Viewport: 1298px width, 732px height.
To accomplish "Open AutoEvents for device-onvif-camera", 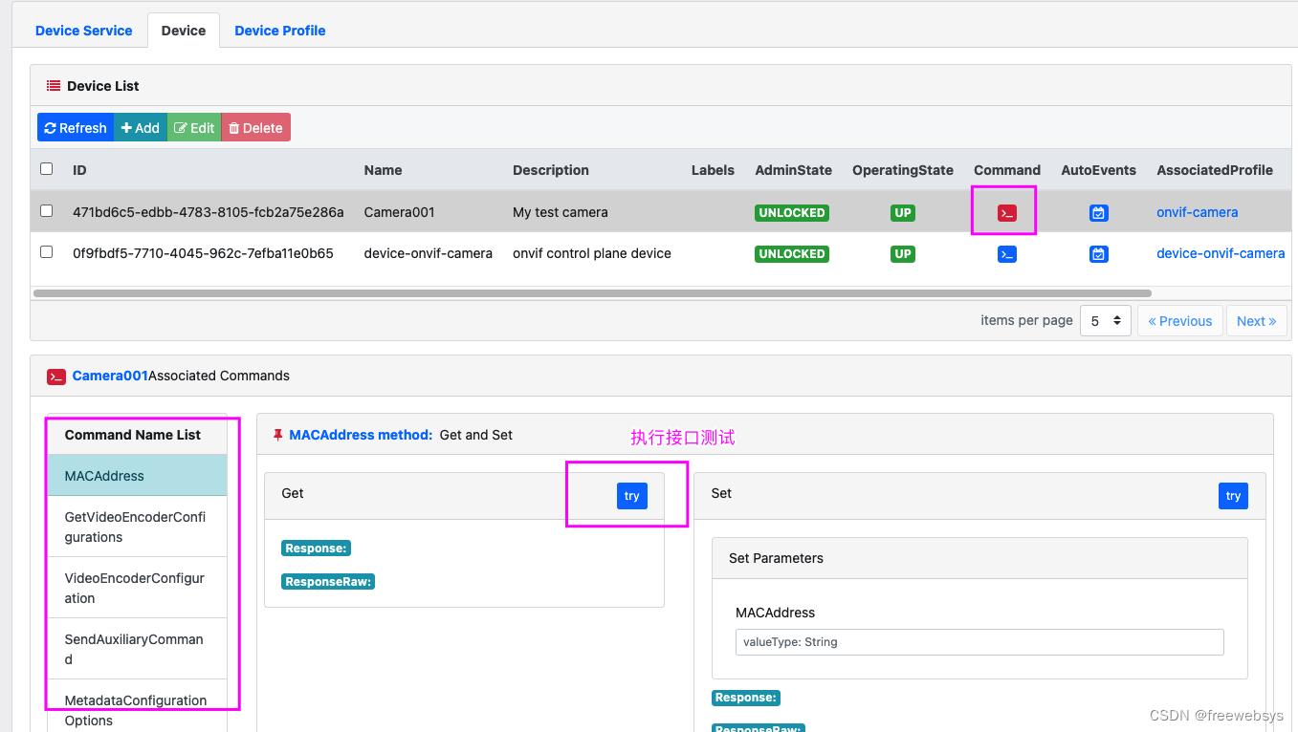I will [1098, 254].
